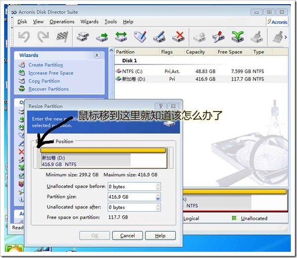Open the Create Partition wizard link
Screen dimensions: 297x258
[46, 65]
